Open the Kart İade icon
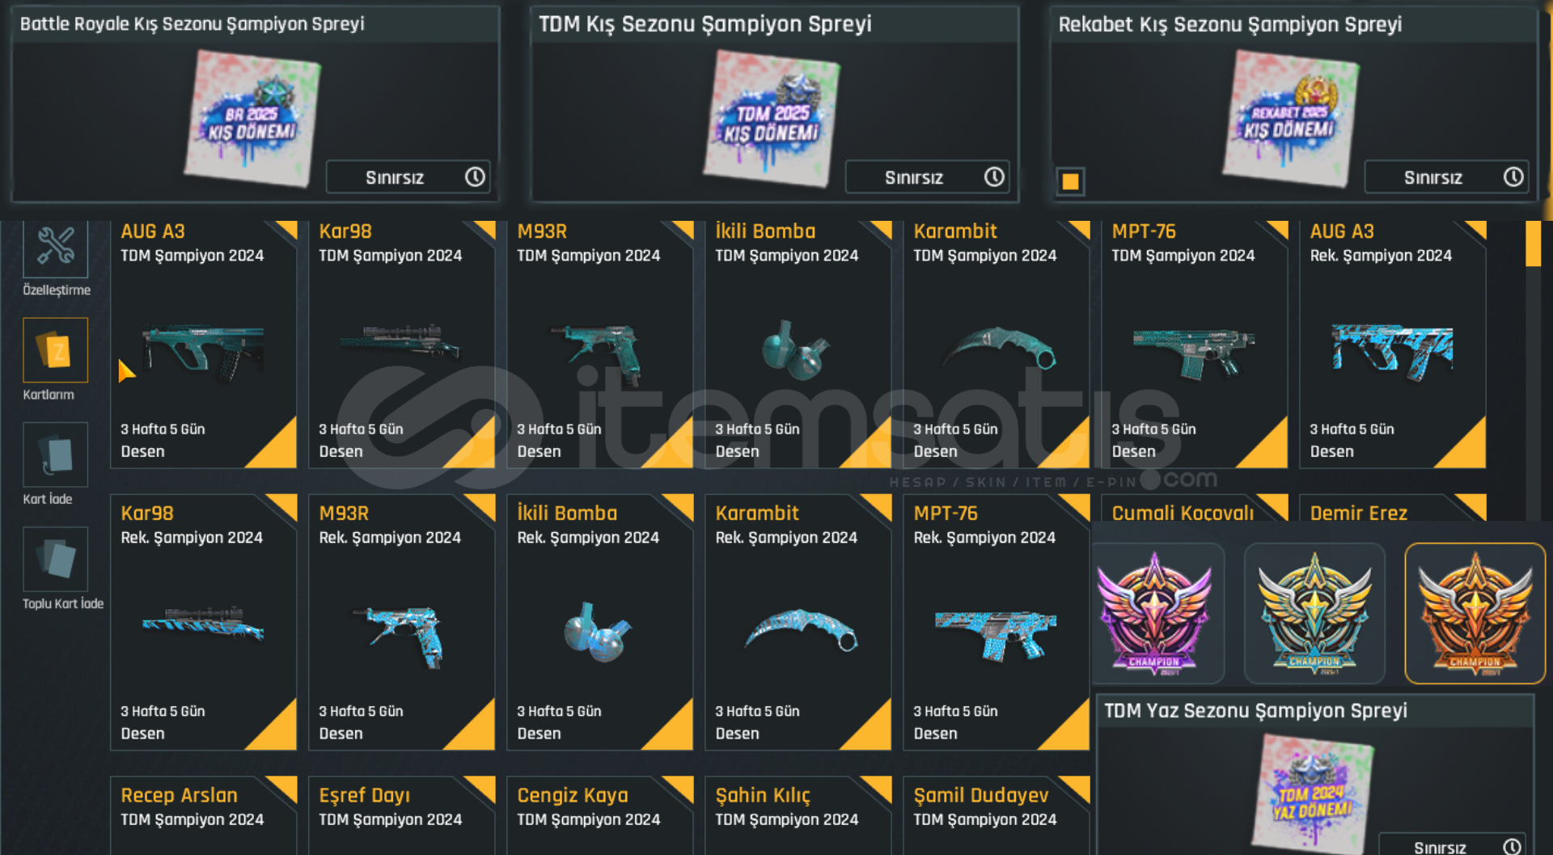1553x855 pixels. click(55, 455)
